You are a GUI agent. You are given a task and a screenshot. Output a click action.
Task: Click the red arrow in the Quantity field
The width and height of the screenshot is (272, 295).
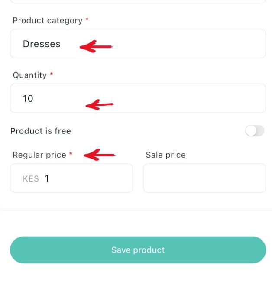point(100,104)
